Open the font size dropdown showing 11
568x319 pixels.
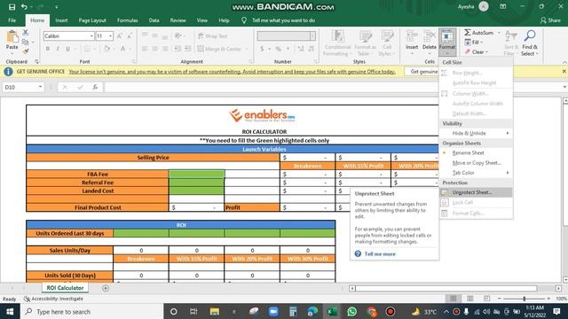click(x=110, y=35)
